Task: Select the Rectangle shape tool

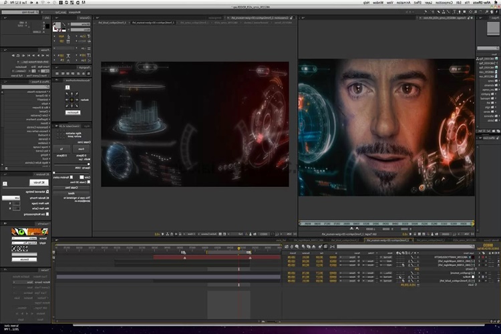Action: pyautogui.click(x=464, y=12)
